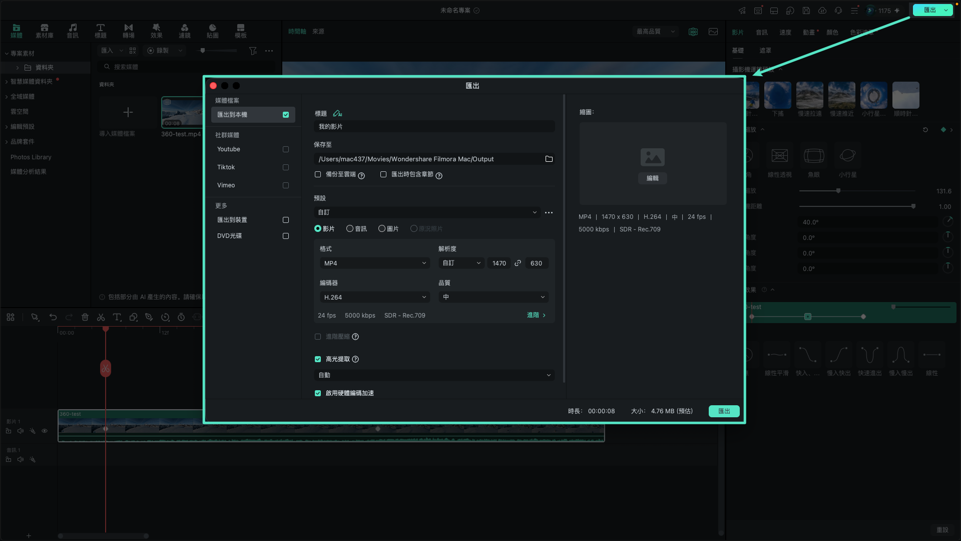This screenshot has height=541, width=961.
Task: Open the 效果 effects panel icon
Action: point(157,31)
